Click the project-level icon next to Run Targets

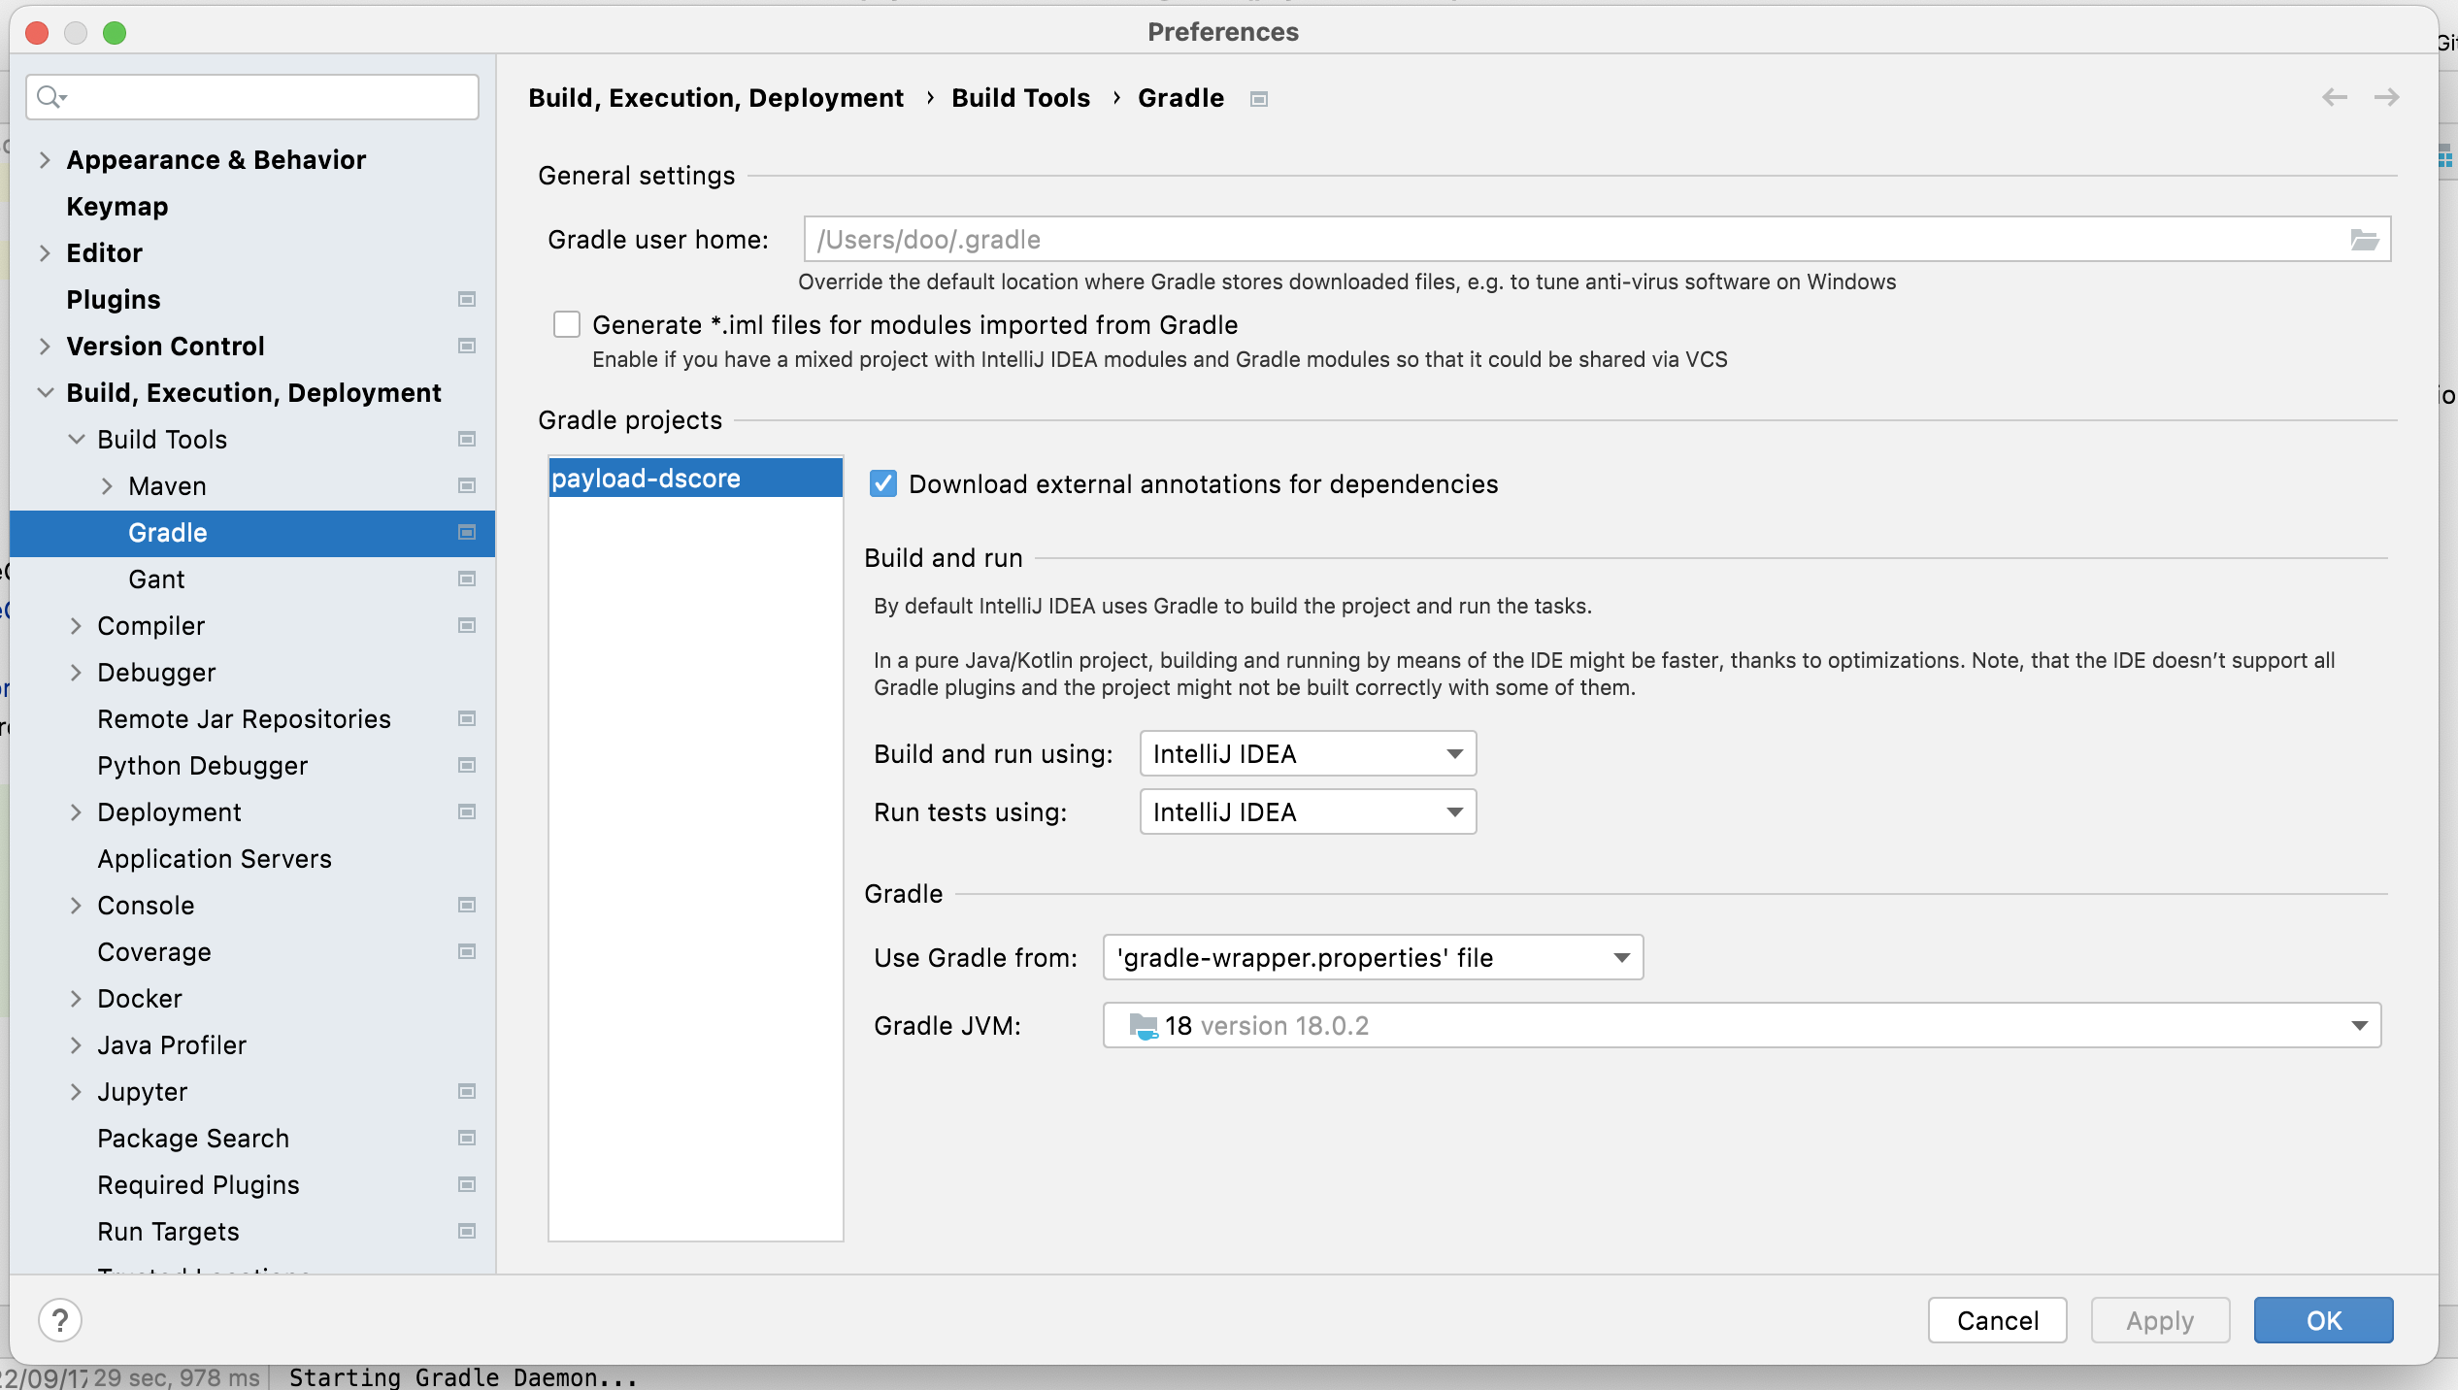[x=467, y=1231]
